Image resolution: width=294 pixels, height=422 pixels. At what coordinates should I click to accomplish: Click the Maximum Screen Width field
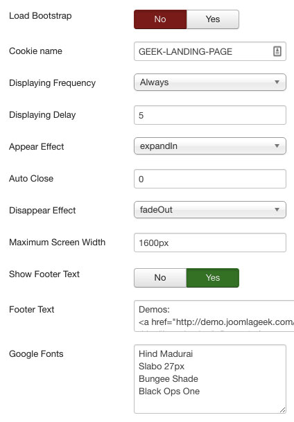tap(210, 243)
